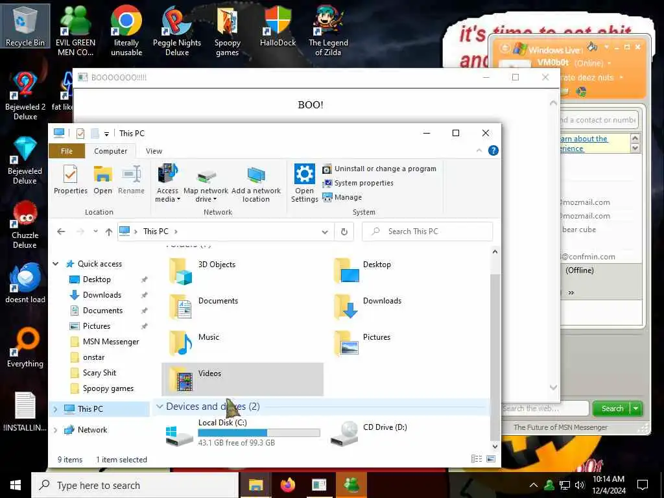Click the Open ribbon folder icon
Screen dimensions: 664x498
coord(102,180)
